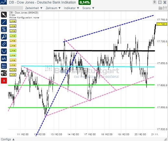Screen dimensions: 168x141
Task: Click the seventh green Linie label
Action: (x=13, y=50)
